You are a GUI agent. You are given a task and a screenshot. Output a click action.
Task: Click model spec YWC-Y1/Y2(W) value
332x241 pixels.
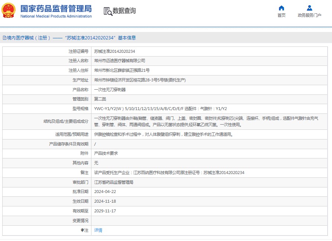pyautogui.click(x=160, y=109)
